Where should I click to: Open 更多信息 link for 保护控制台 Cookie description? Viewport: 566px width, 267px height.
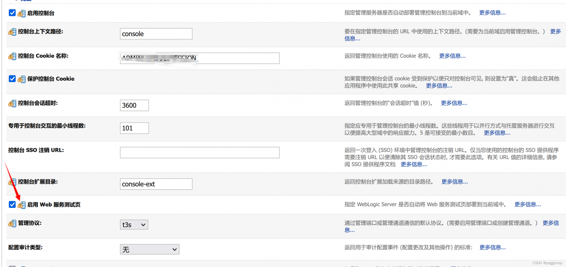(x=439, y=86)
